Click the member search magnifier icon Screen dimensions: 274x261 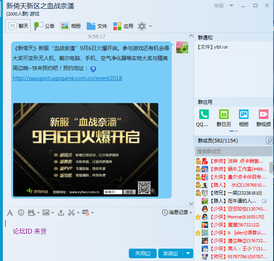pos(270,140)
